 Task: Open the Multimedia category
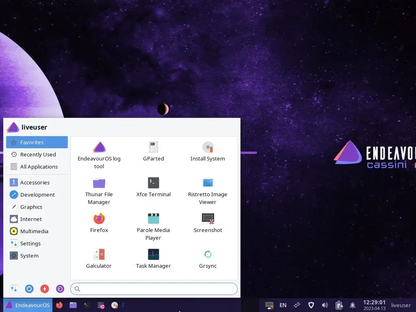click(37, 231)
